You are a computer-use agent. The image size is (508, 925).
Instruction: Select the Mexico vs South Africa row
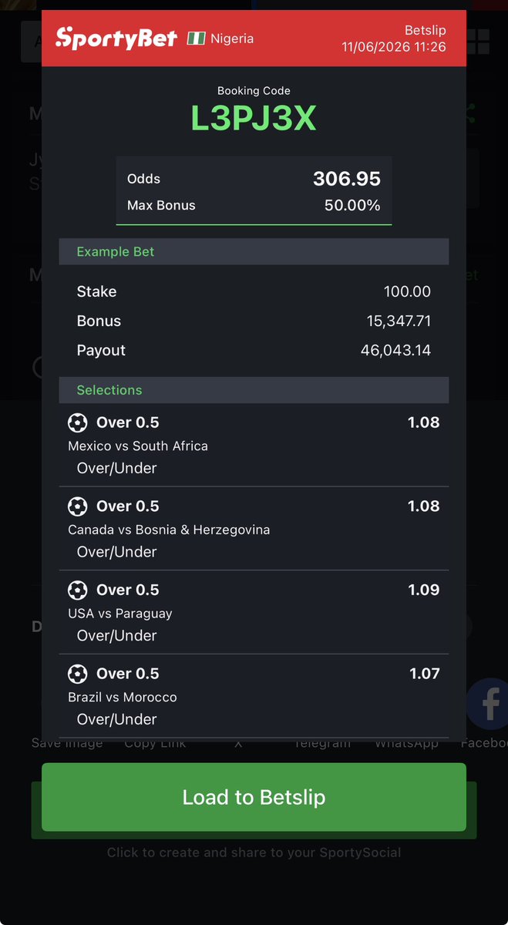(254, 445)
